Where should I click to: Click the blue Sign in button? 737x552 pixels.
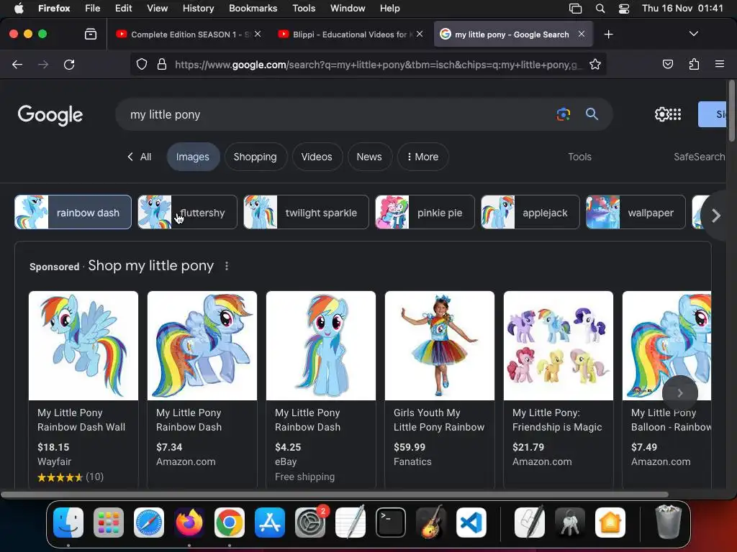coord(713,114)
